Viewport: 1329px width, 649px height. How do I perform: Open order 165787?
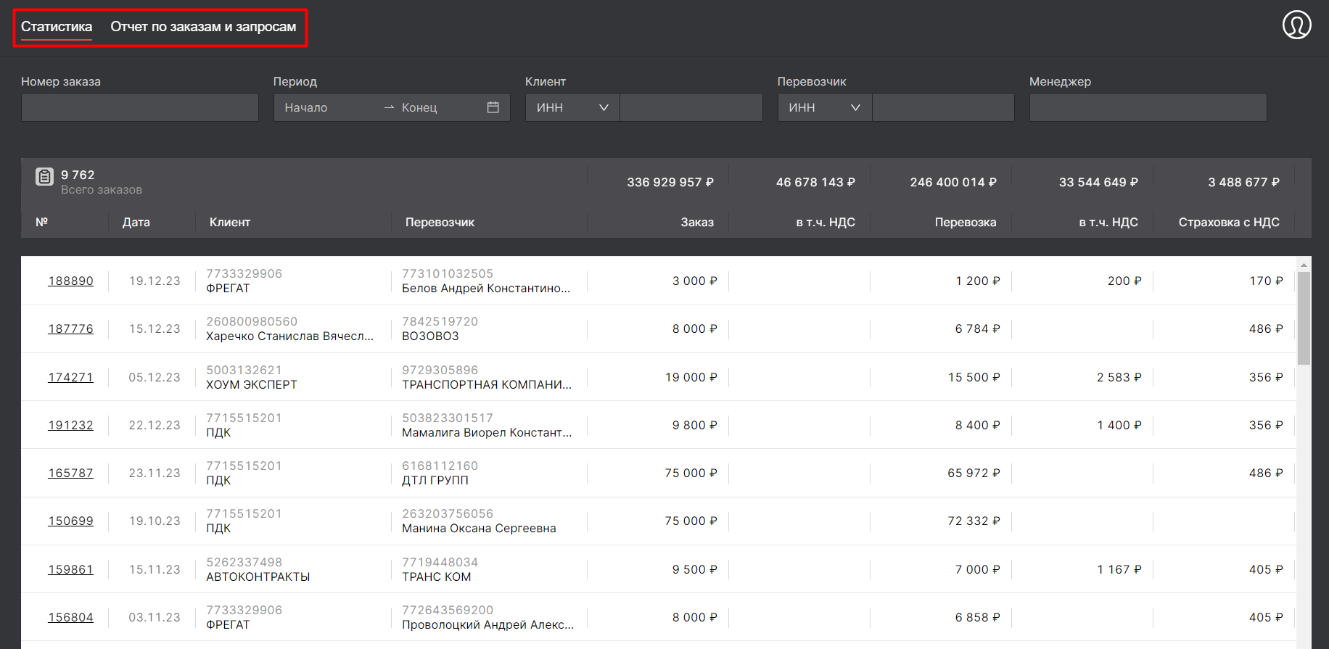pyautogui.click(x=70, y=473)
